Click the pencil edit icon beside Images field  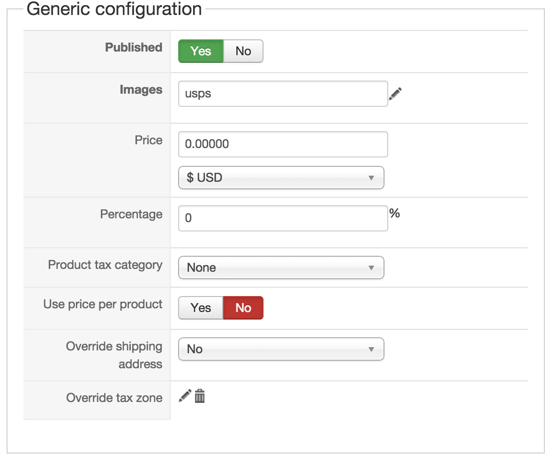point(395,94)
